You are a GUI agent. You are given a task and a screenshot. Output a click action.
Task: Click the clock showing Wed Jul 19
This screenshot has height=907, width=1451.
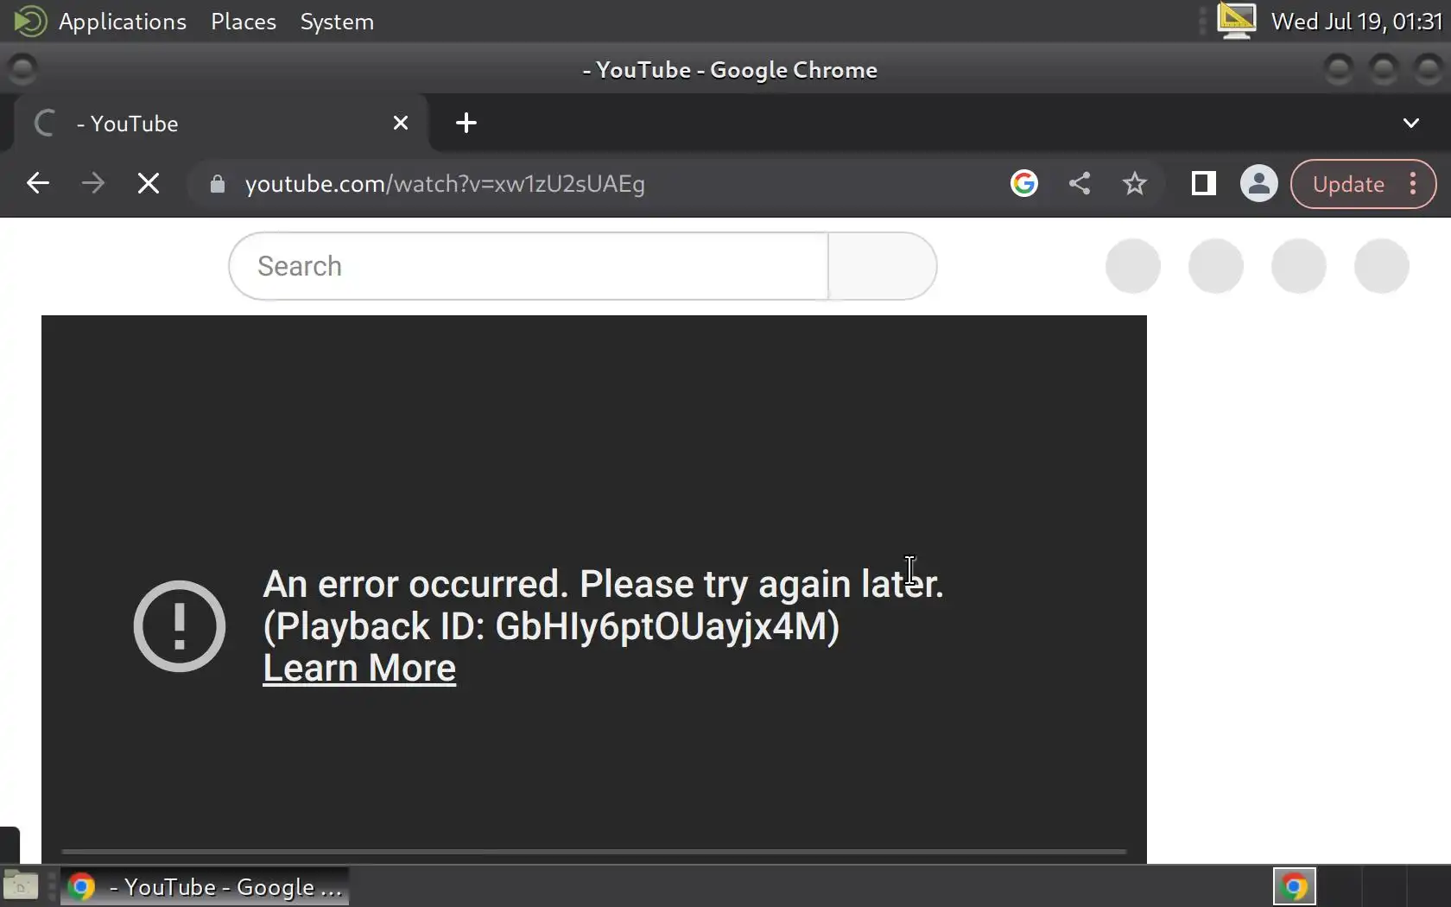tap(1357, 22)
